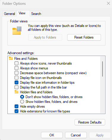The width and height of the screenshot is (112, 140).
Task: Check the Always show menus option
Action: pyautogui.click(x=16, y=68)
